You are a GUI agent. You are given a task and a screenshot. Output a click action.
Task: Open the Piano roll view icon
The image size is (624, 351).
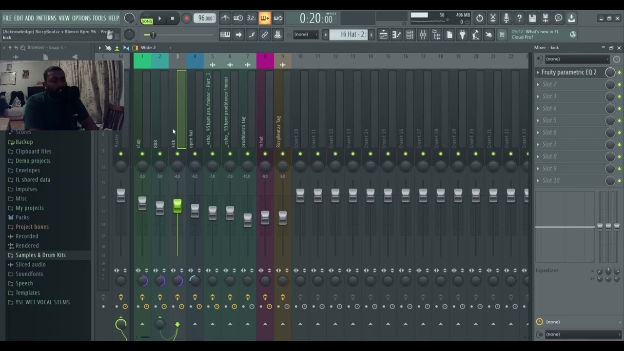click(396, 35)
